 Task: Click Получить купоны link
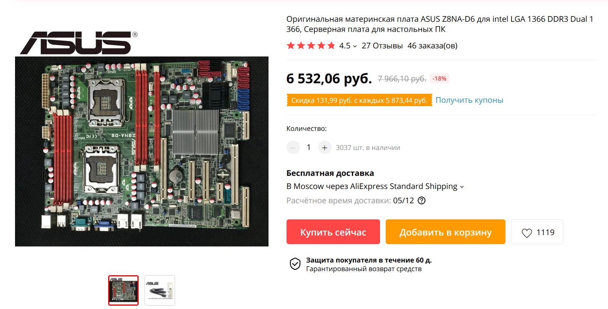[x=469, y=100]
